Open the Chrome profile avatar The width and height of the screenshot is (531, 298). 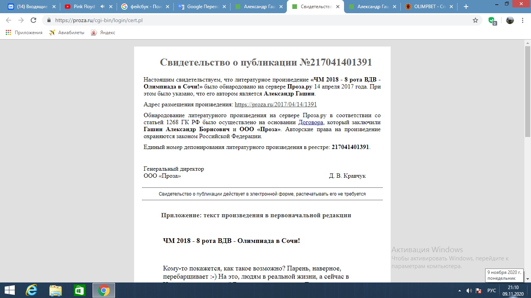pos(510,20)
